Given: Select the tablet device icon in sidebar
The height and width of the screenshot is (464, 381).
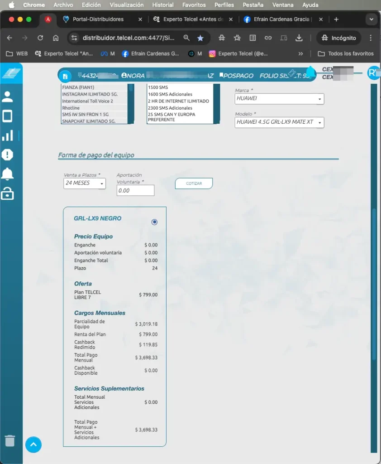Looking at the screenshot, I should coord(7,116).
